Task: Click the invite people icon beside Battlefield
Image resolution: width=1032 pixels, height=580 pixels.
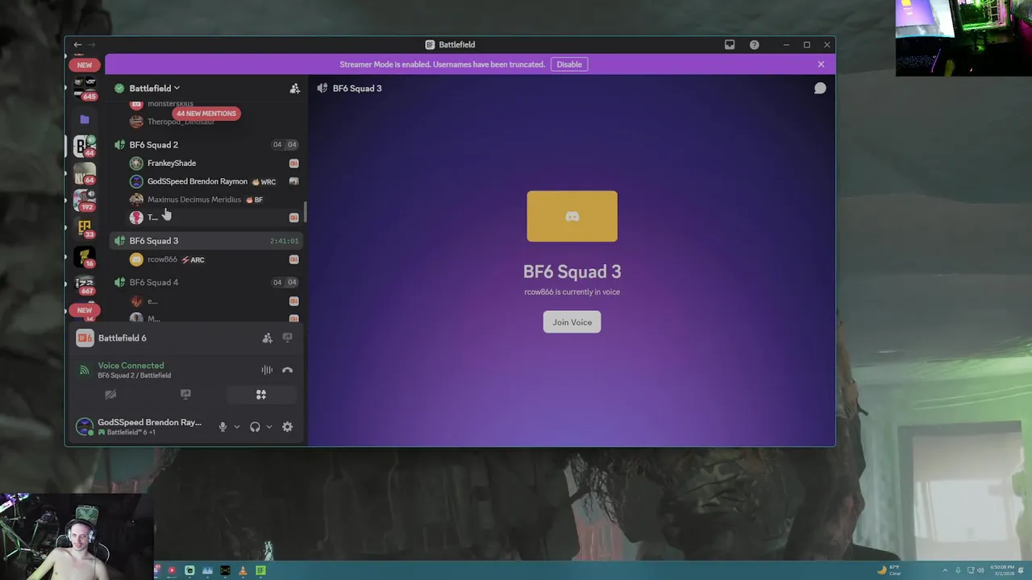Action: coord(294,89)
